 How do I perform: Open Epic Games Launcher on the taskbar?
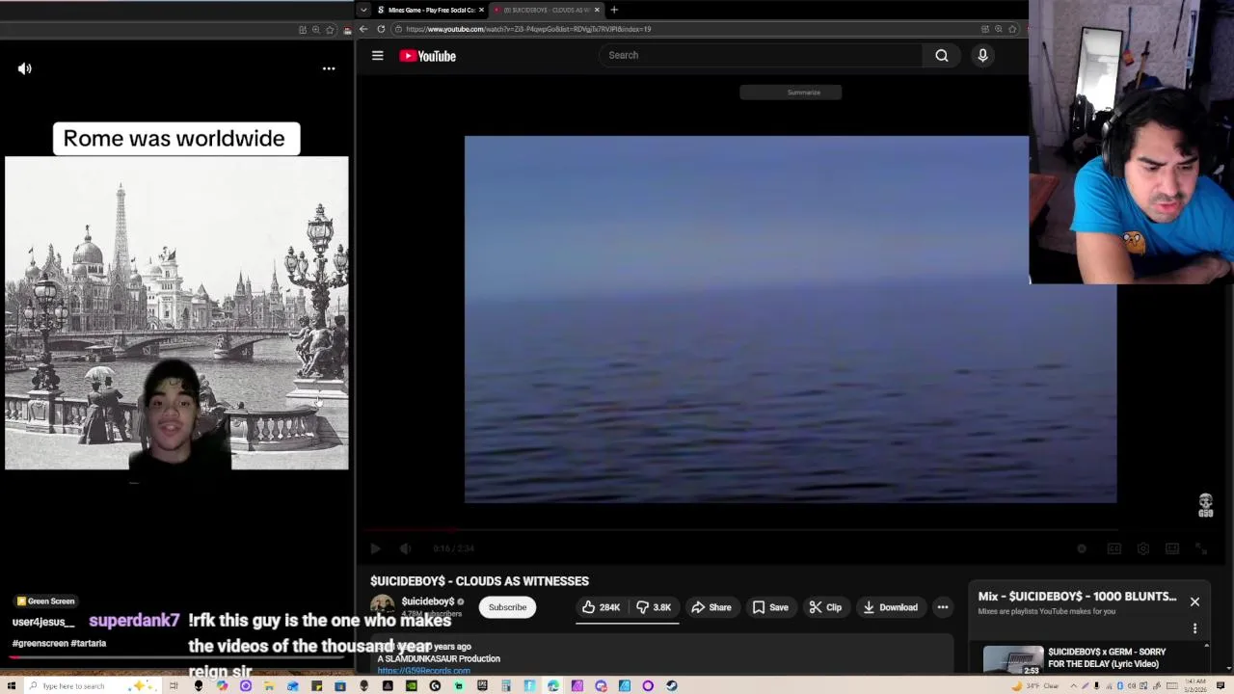click(482, 685)
